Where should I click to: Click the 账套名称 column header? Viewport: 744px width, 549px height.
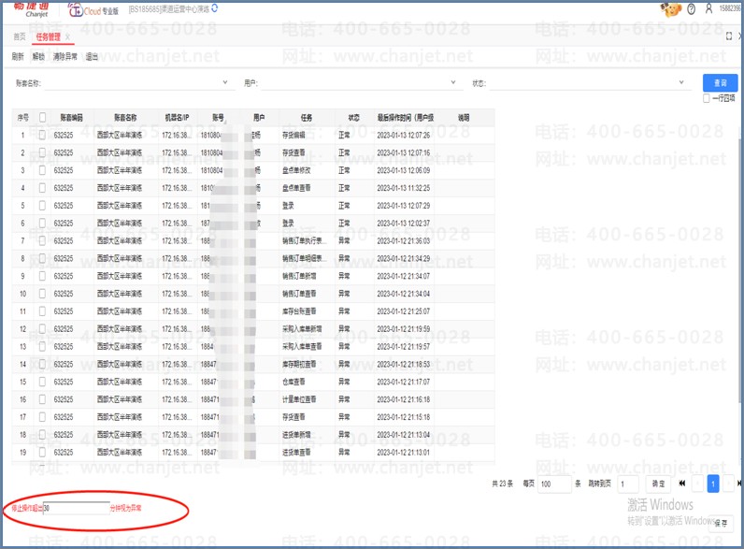(x=126, y=117)
